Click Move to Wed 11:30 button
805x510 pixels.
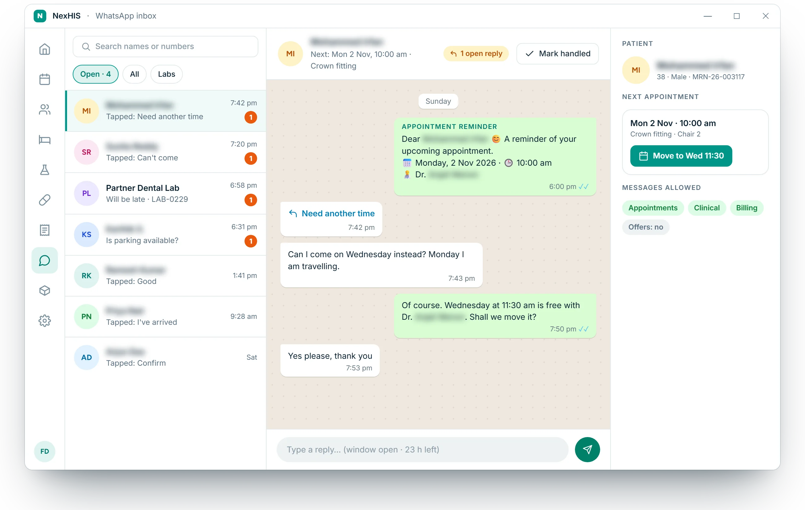pyautogui.click(x=681, y=156)
